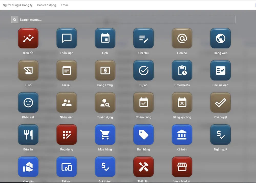The image size is (256, 183).
Task: Open the Tuyển dụng recruitment app
Action: pyautogui.click(x=105, y=103)
